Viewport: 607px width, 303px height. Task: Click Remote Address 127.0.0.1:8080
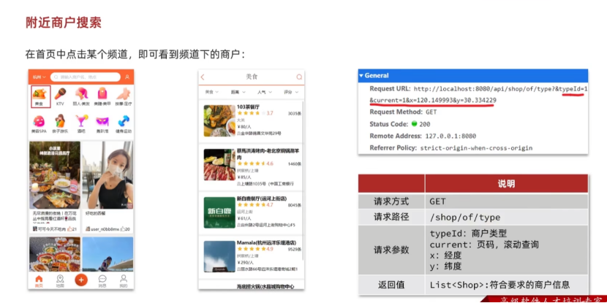point(450,136)
